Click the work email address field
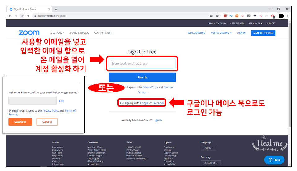297x171 pixels. [x=142, y=64]
